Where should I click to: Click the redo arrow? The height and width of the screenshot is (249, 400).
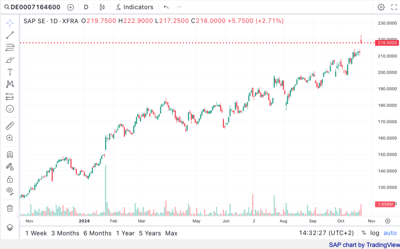(x=179, y=7)
